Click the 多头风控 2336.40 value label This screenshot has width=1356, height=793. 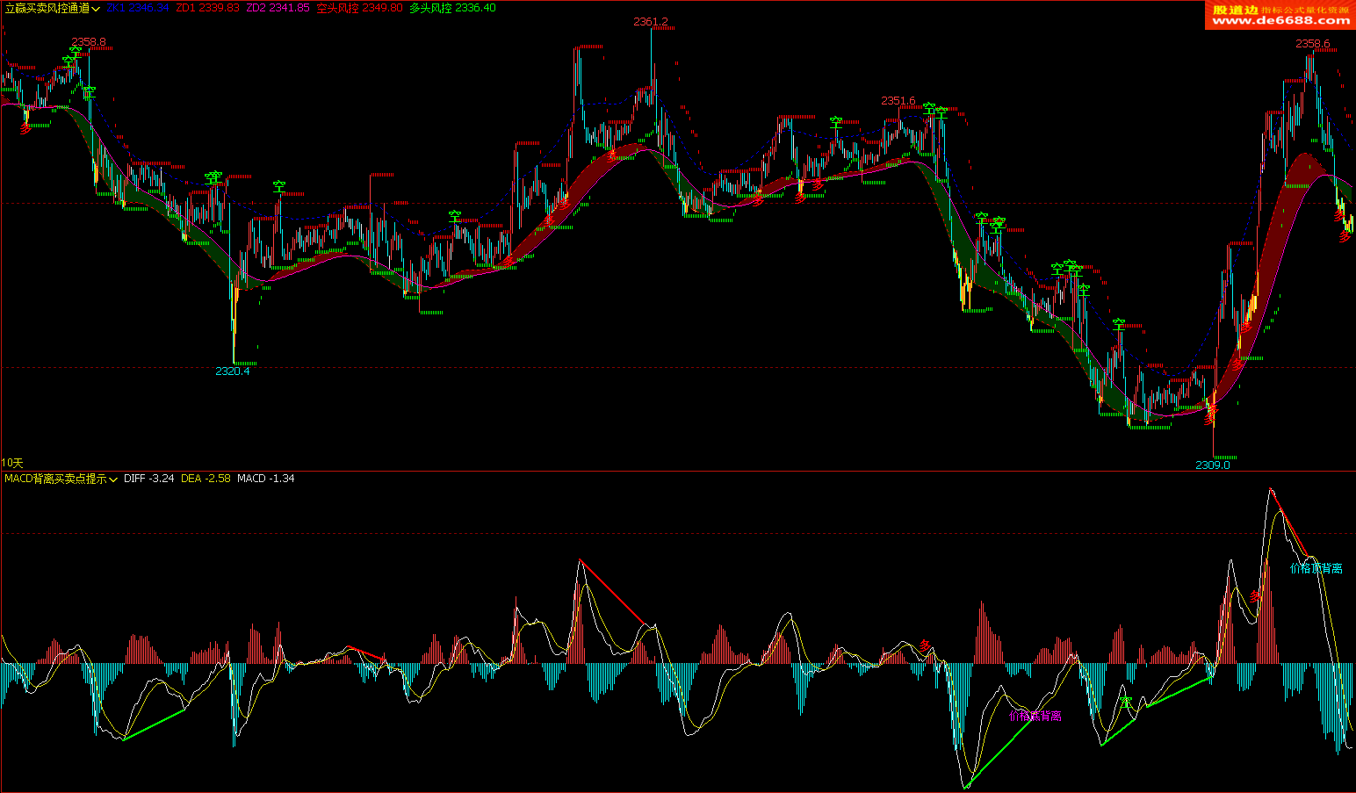click(452, 8)
